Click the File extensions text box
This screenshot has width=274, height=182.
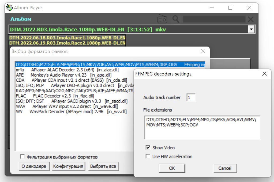pyautogui.click(x=202, y=127)
